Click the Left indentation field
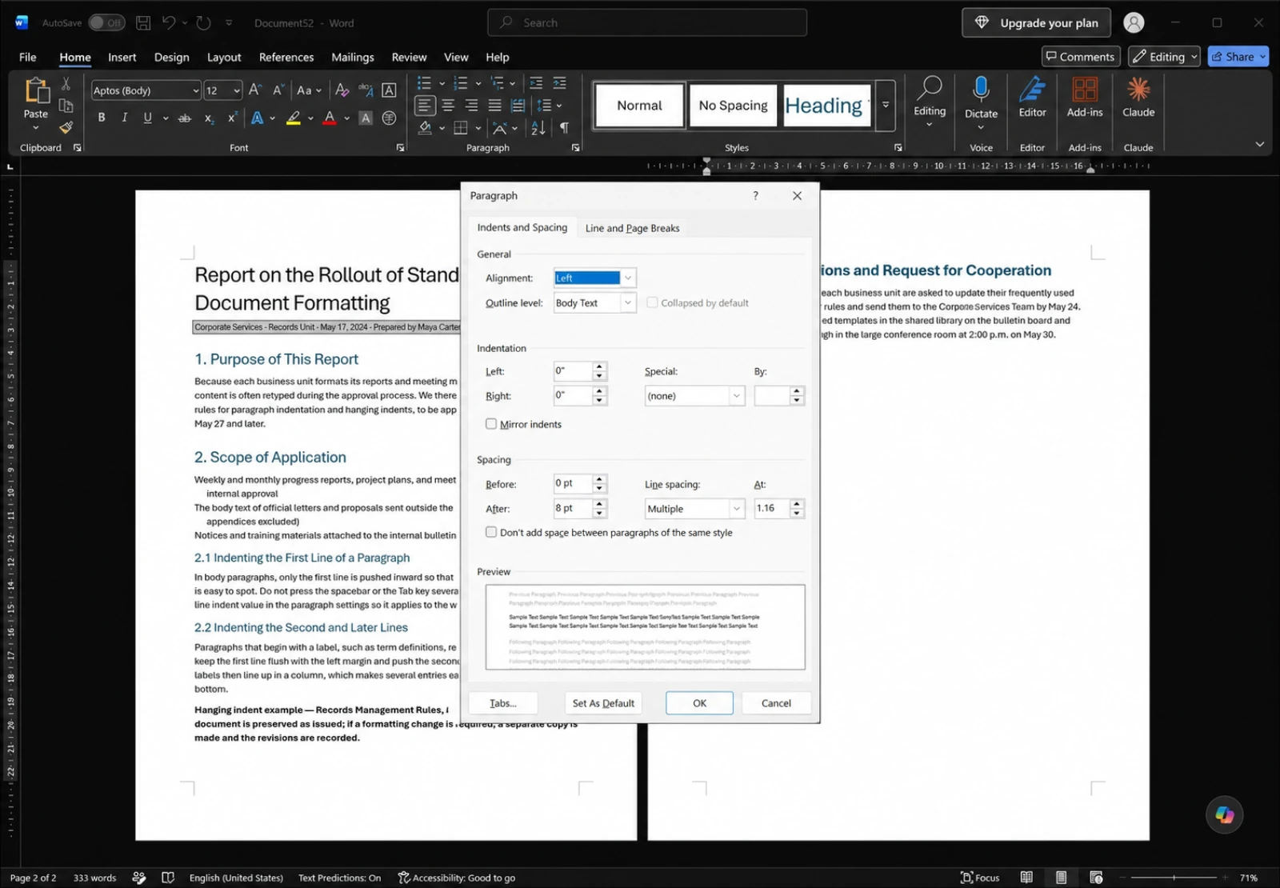 point(572,371)
